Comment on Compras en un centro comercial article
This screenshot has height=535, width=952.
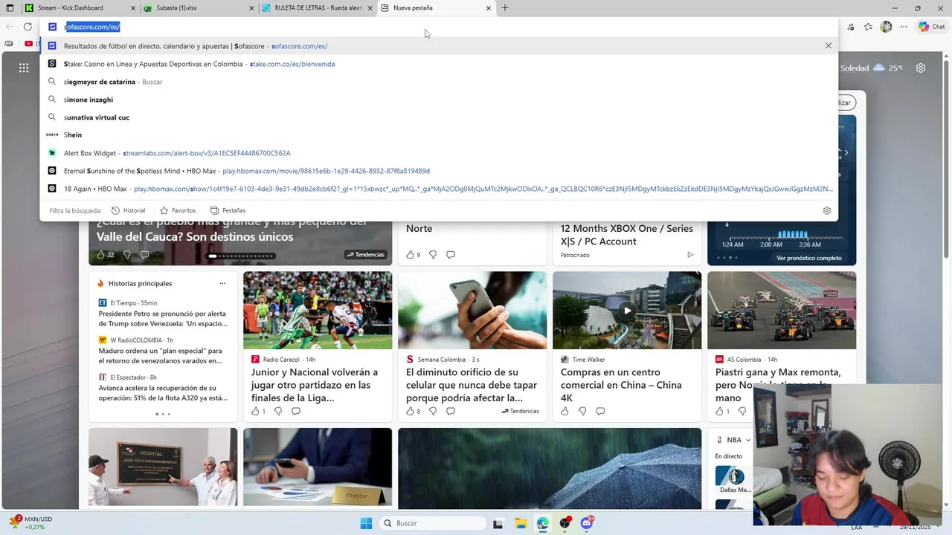point(600,411)
